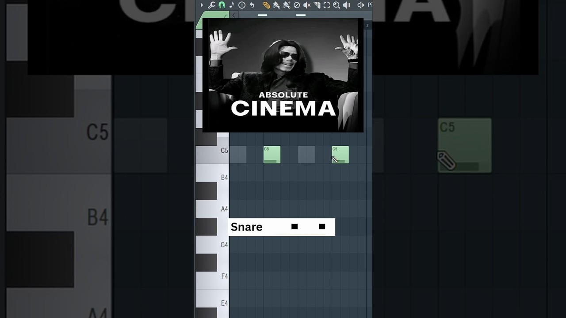566x318 pixels.
Task: Select the second green C5 note under the cursor
Action: (x=340, y=155)
